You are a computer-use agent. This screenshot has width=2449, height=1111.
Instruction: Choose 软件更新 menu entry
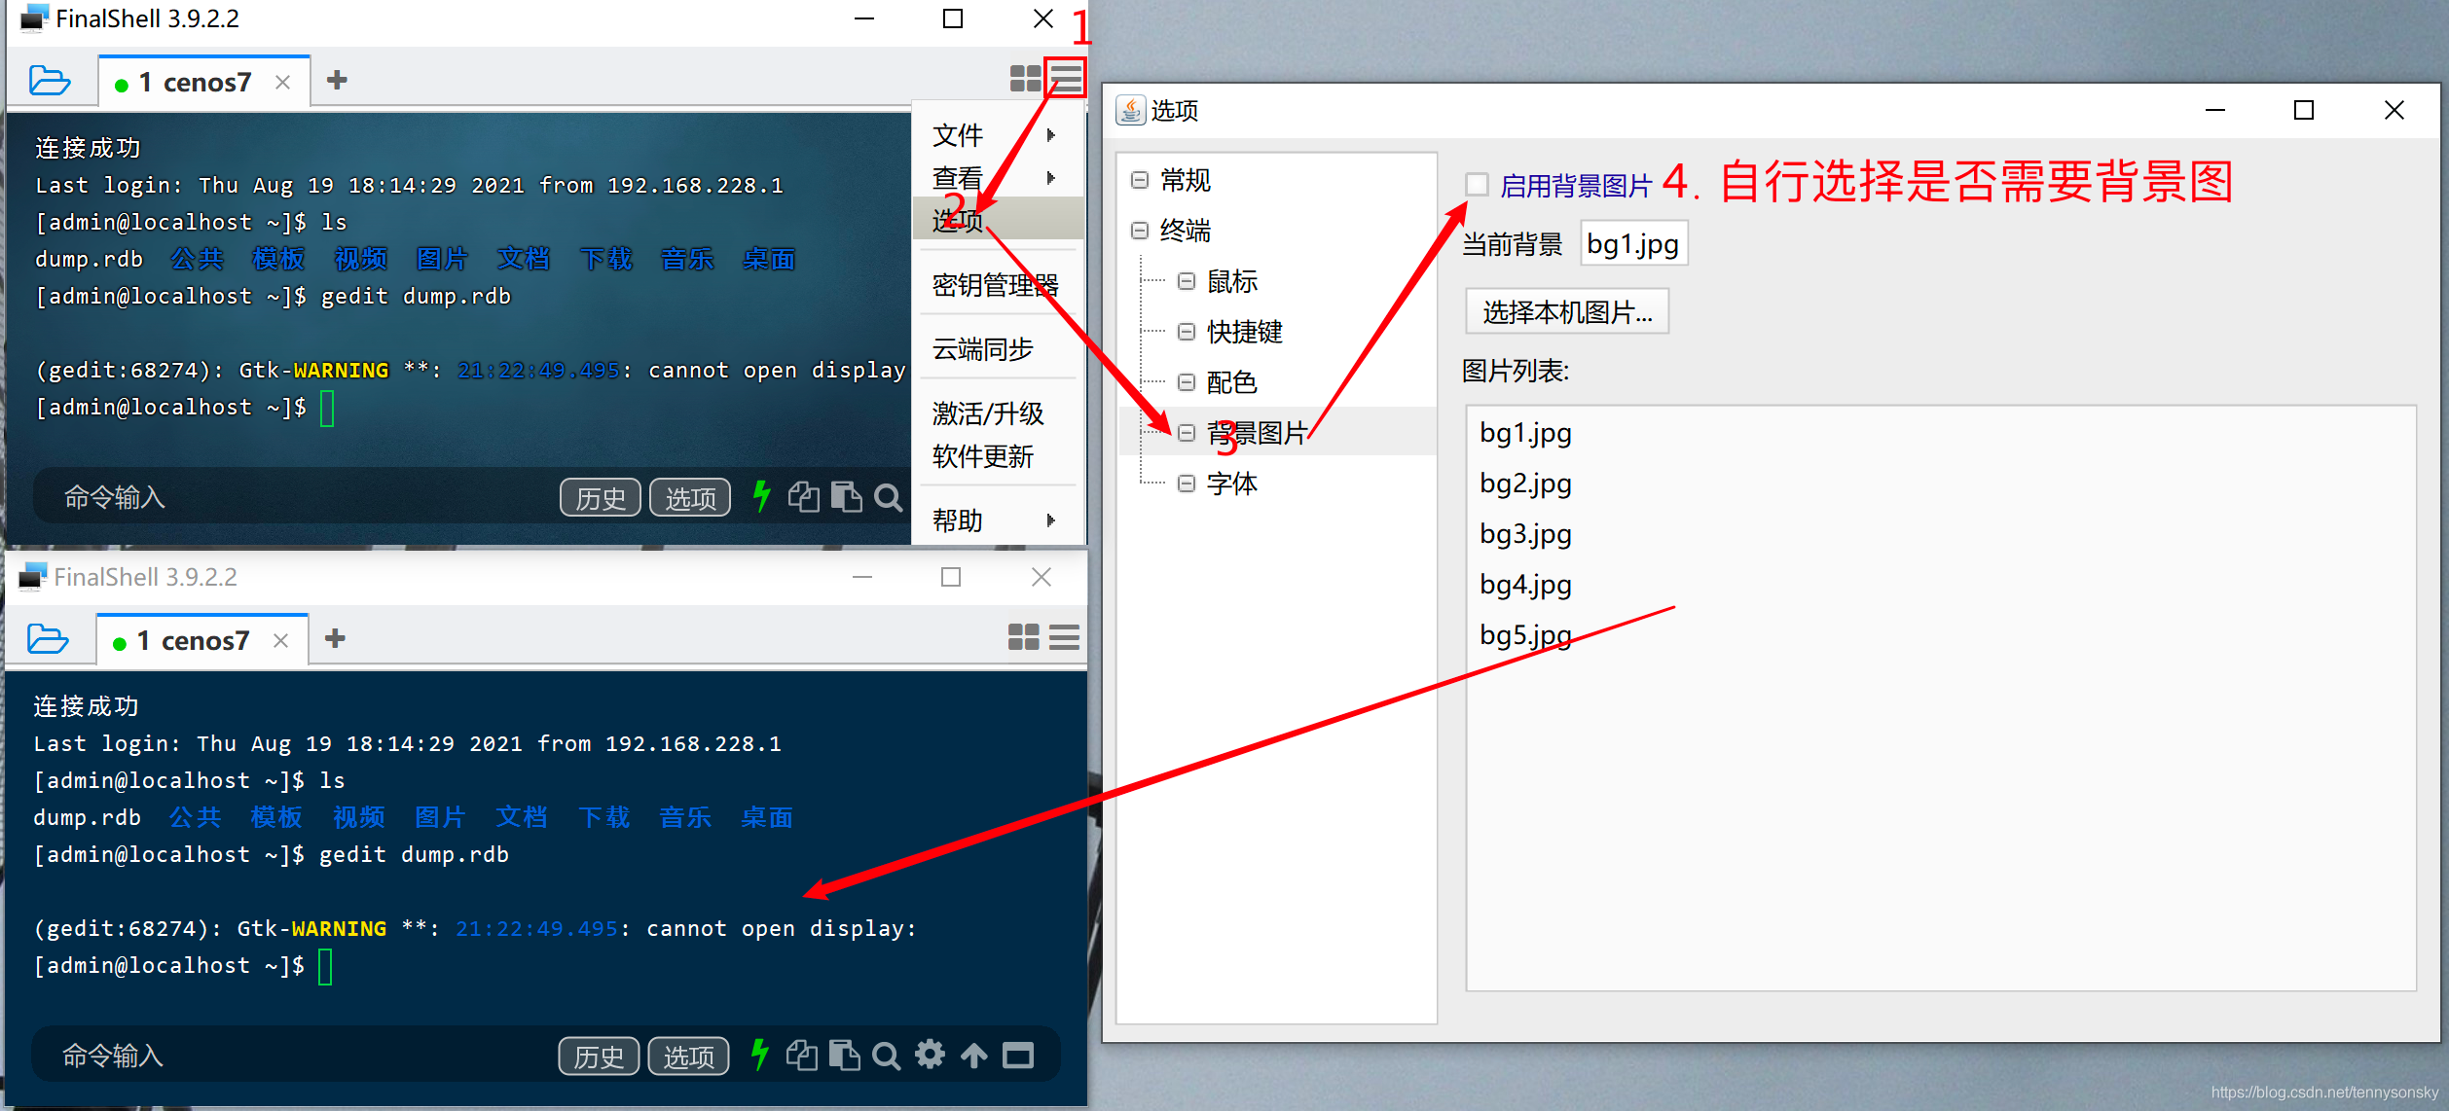click(x=999, y=456)
